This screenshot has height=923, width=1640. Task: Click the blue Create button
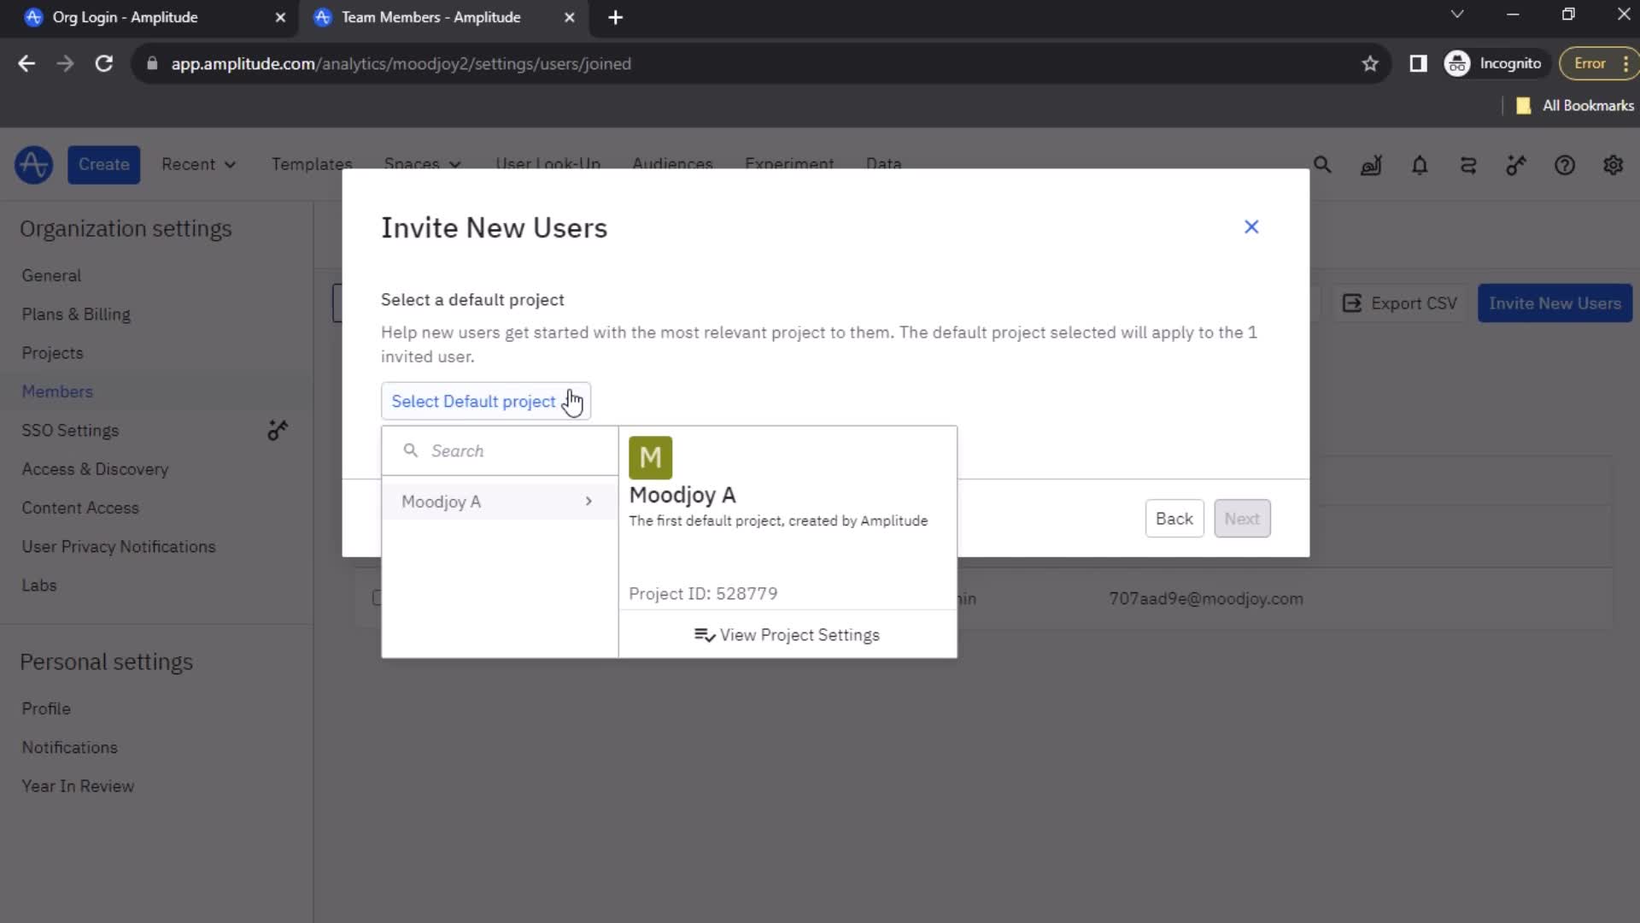click(103, 164)
